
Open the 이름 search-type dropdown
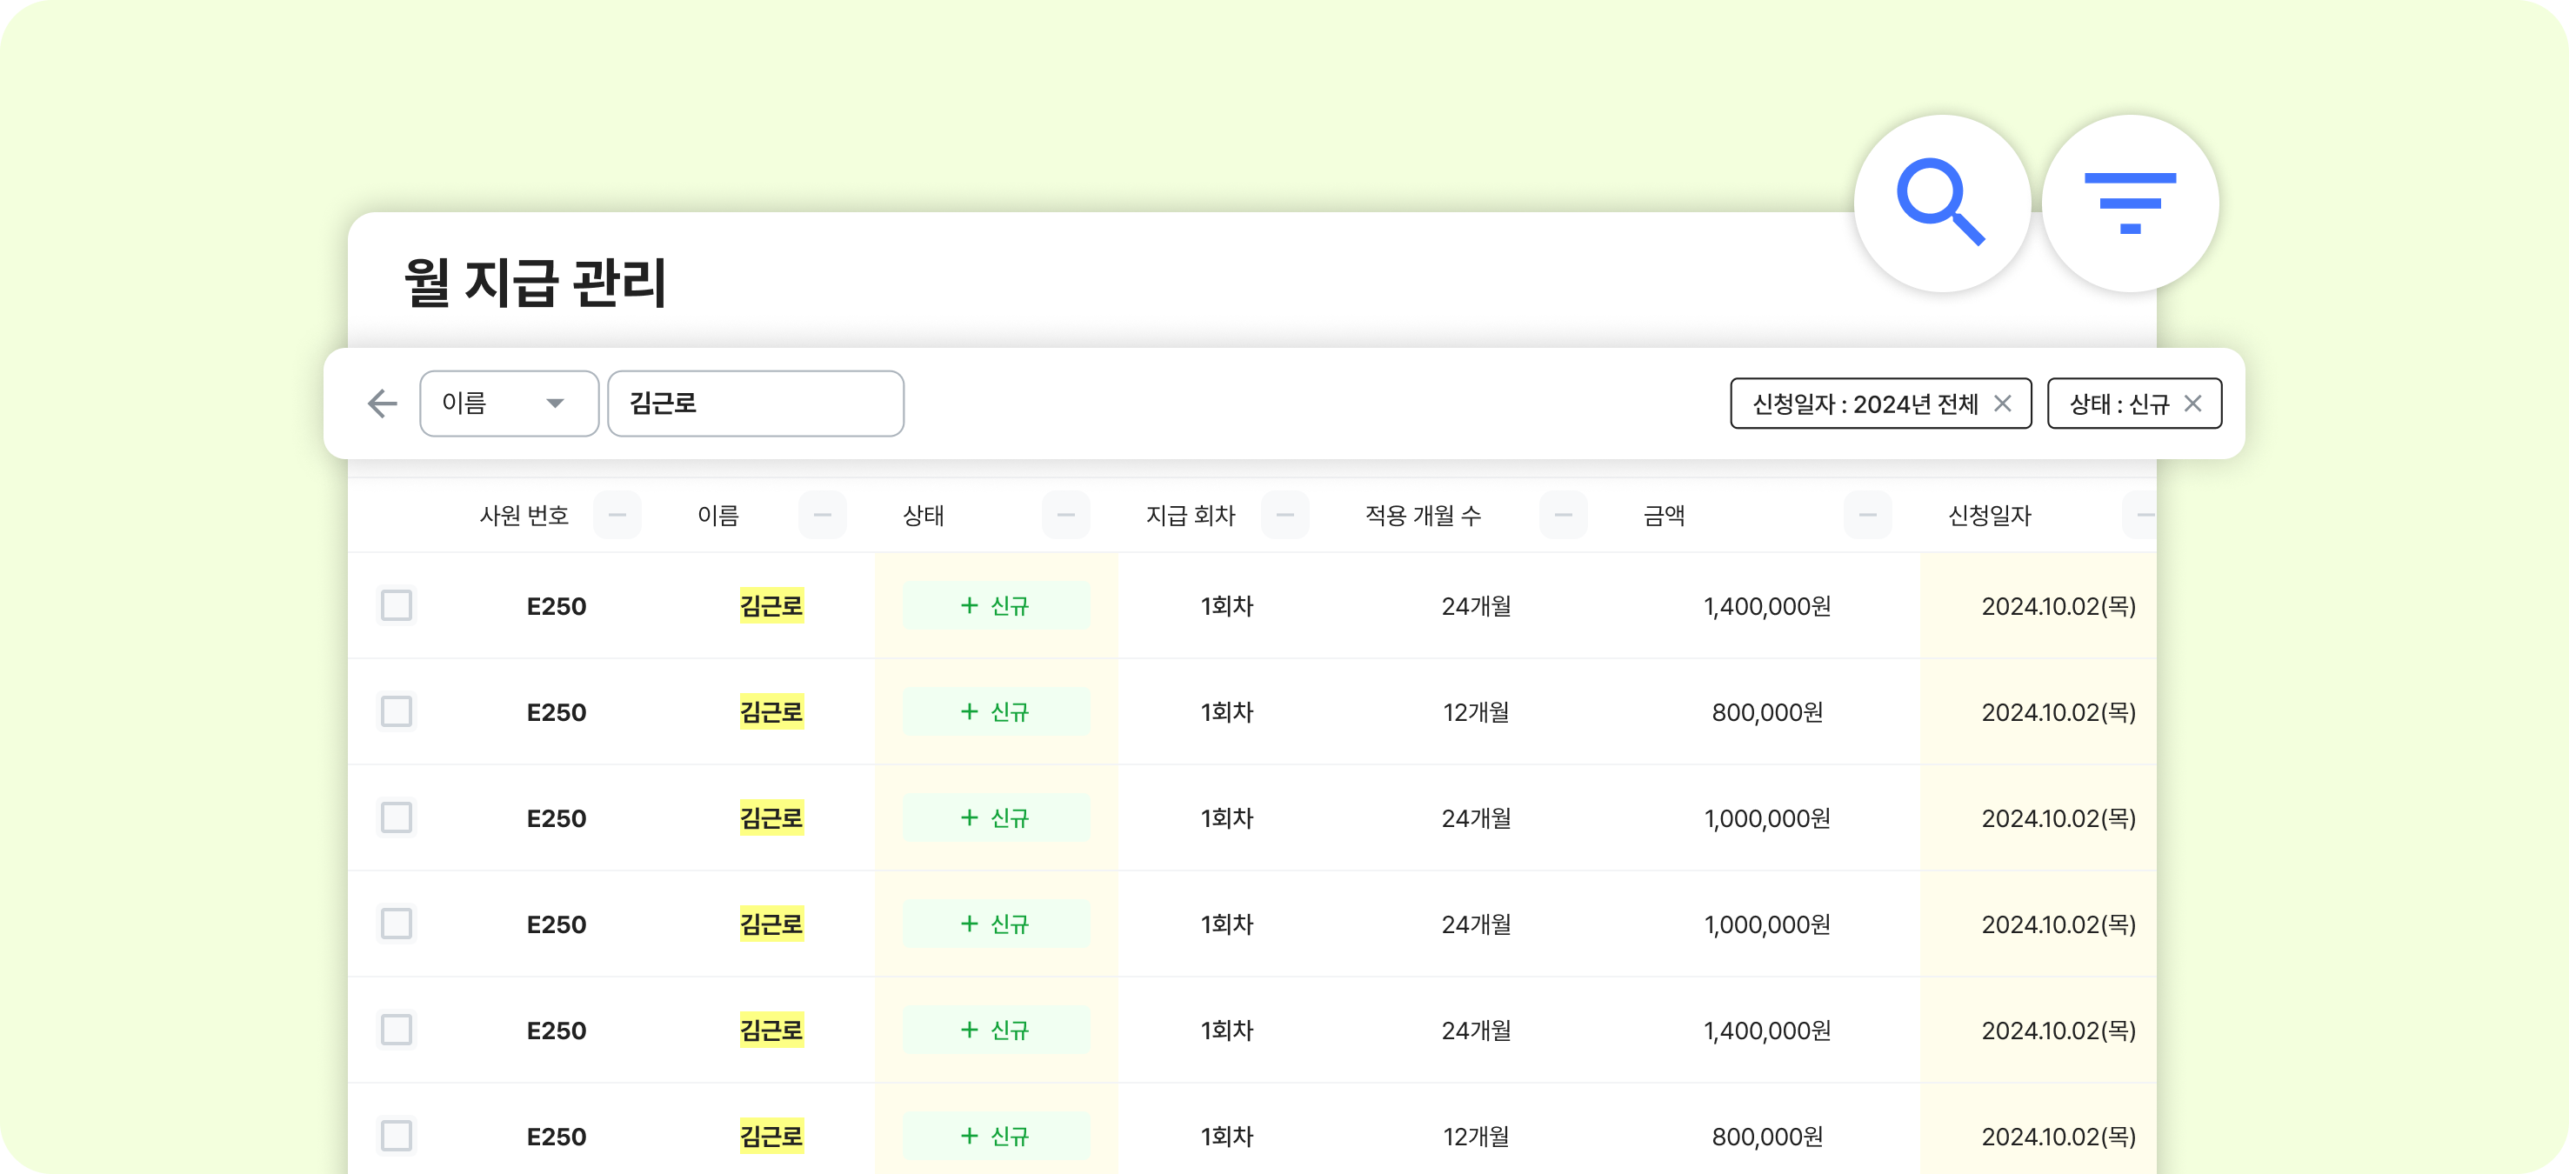pos(508,403)
